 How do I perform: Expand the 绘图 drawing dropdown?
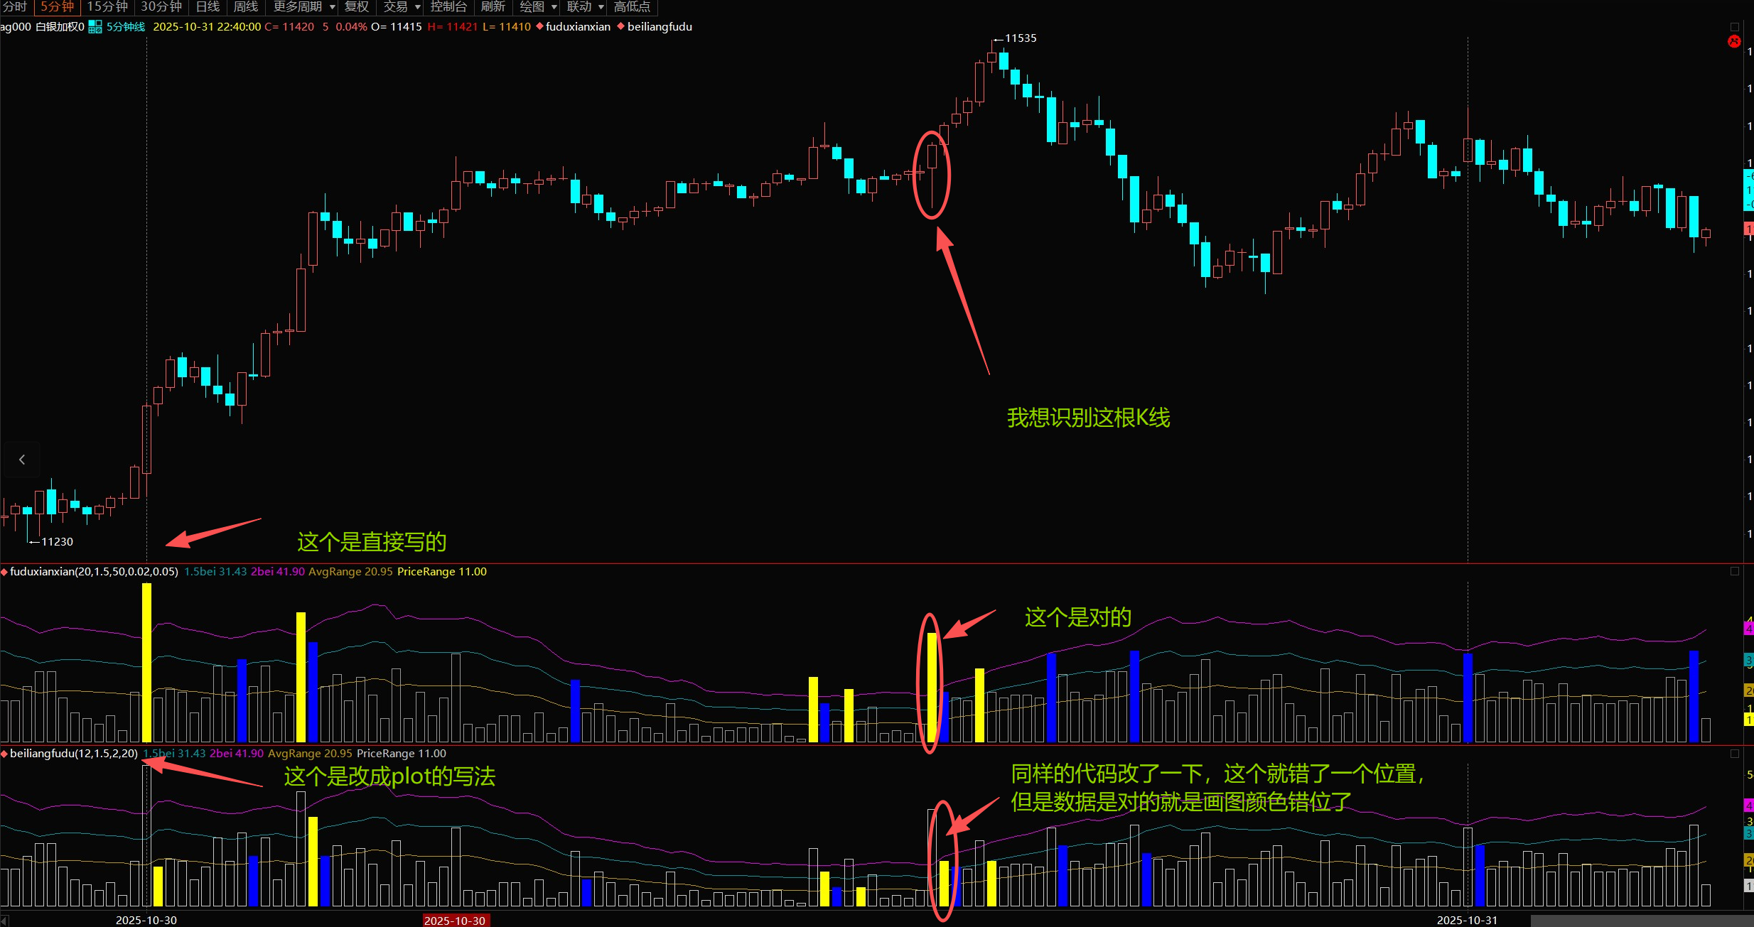coord(538,7)
